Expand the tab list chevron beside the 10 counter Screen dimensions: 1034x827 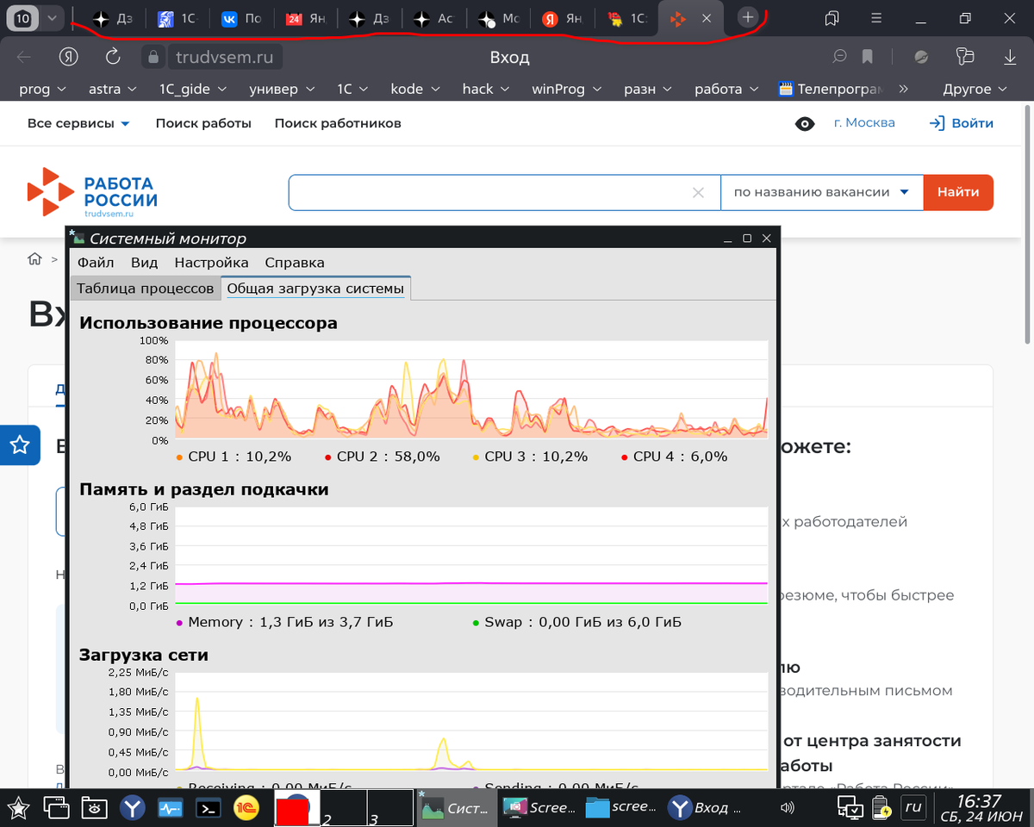53,17
